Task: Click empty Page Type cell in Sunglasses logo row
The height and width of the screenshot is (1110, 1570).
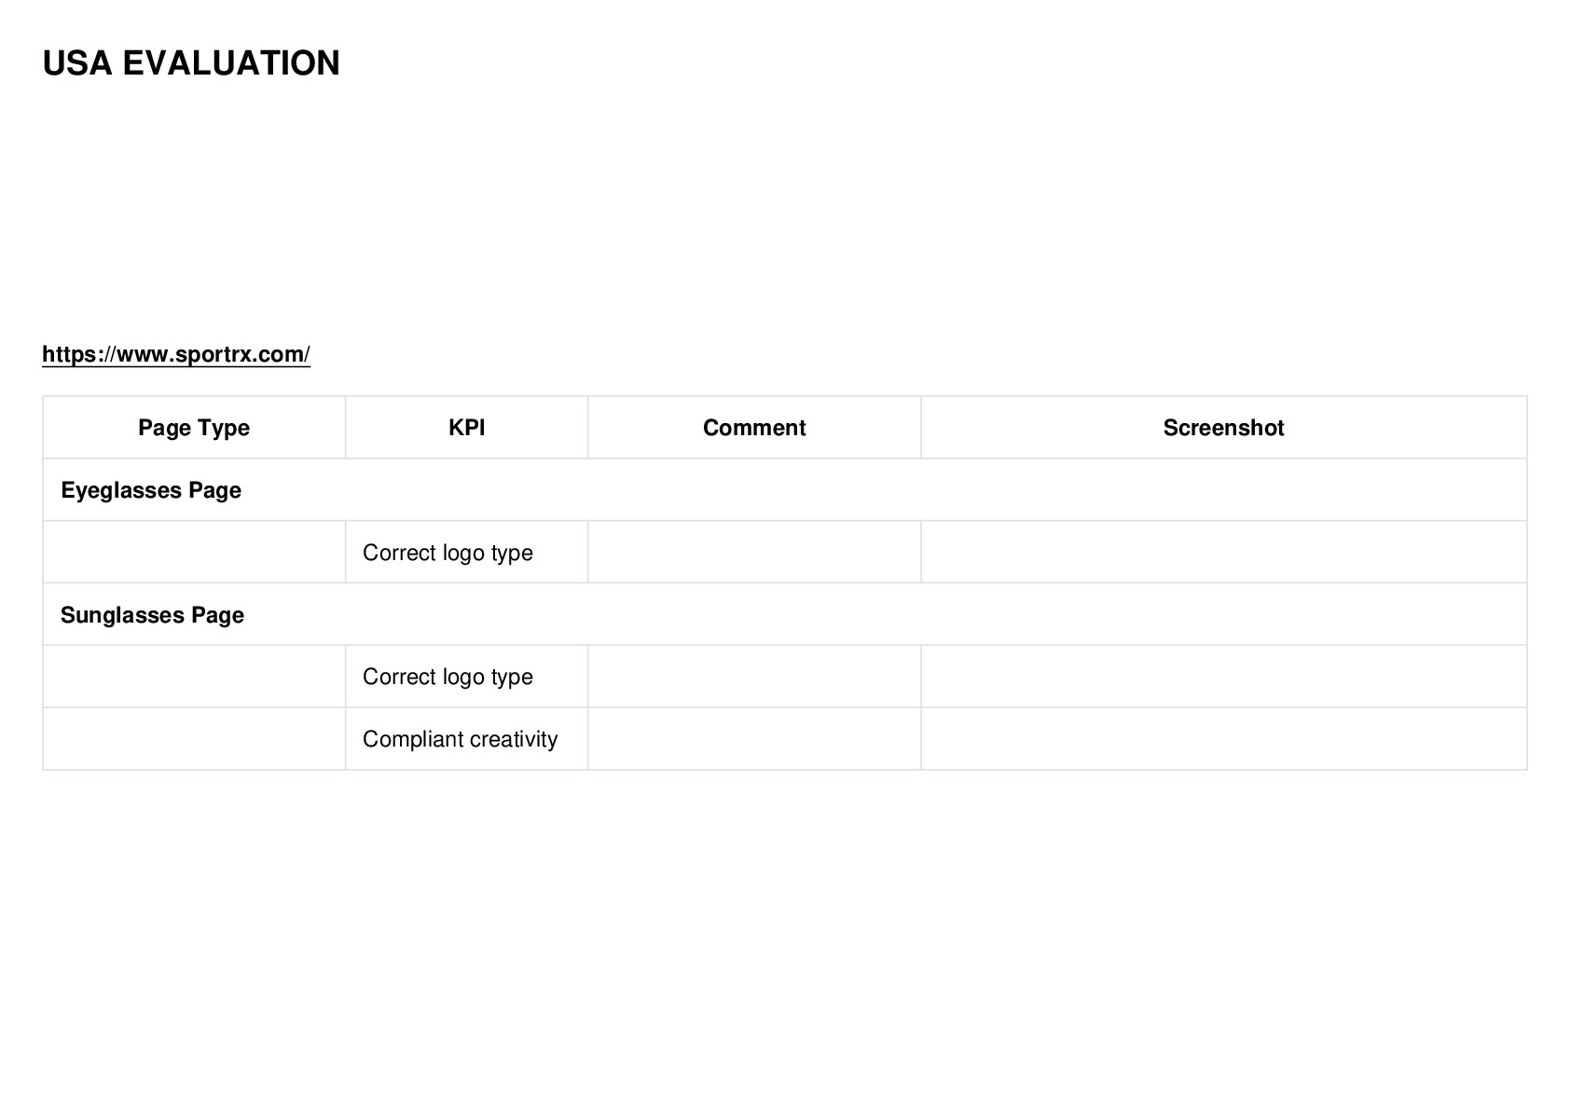Action: coord(194,677)
